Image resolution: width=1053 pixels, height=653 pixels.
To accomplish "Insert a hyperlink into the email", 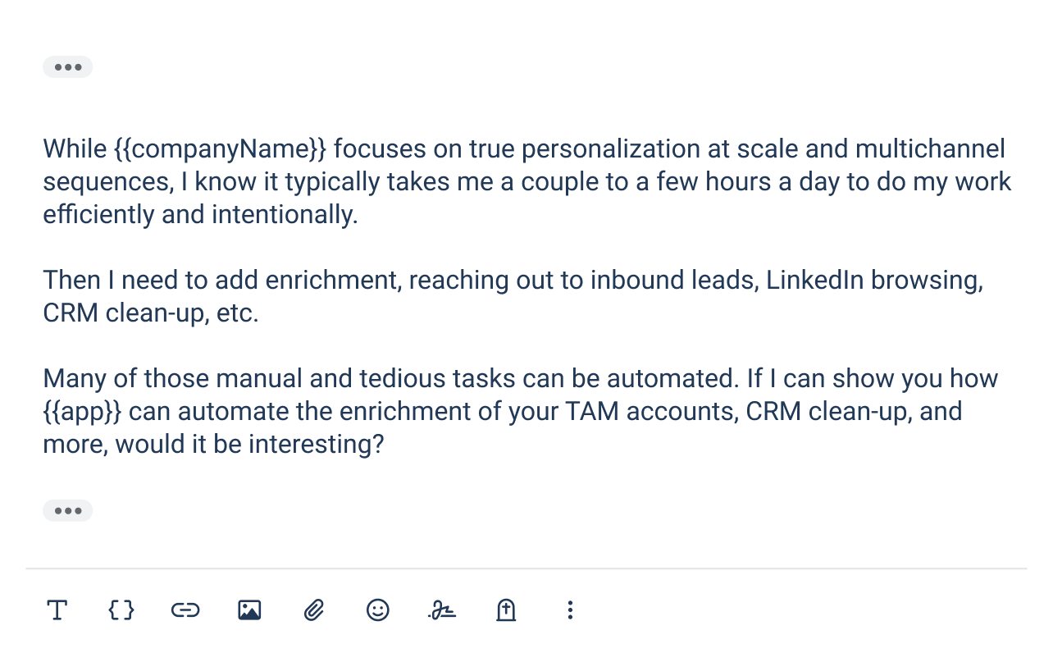I will click(x=185, y=610).
